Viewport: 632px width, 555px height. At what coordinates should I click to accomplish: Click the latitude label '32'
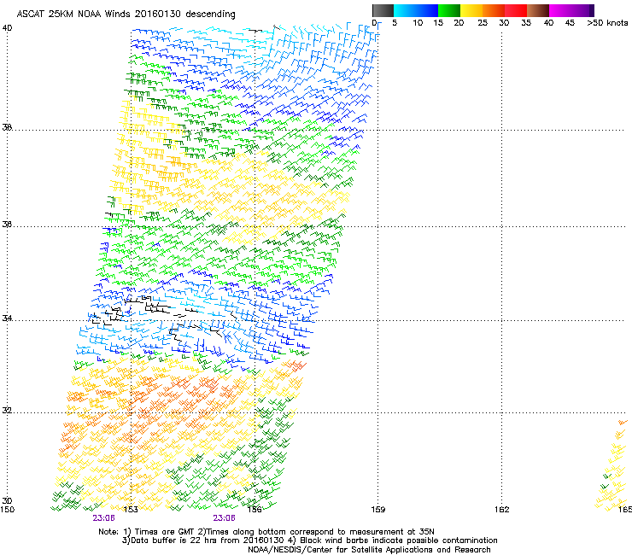(7, 411)
